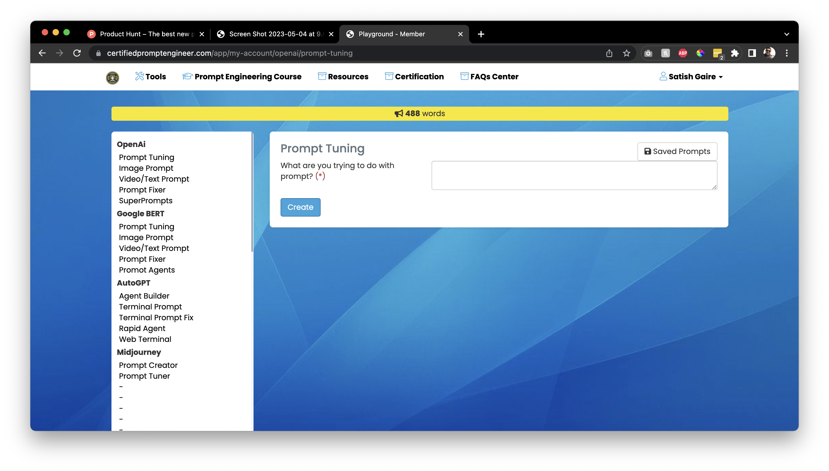Open the Chrome three-dot menu
Viewport: 829px width, 471px height.
[787, 53]
